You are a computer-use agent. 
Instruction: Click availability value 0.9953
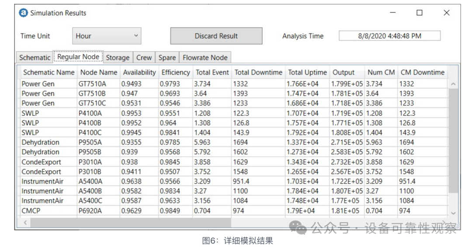pos(131,113)
